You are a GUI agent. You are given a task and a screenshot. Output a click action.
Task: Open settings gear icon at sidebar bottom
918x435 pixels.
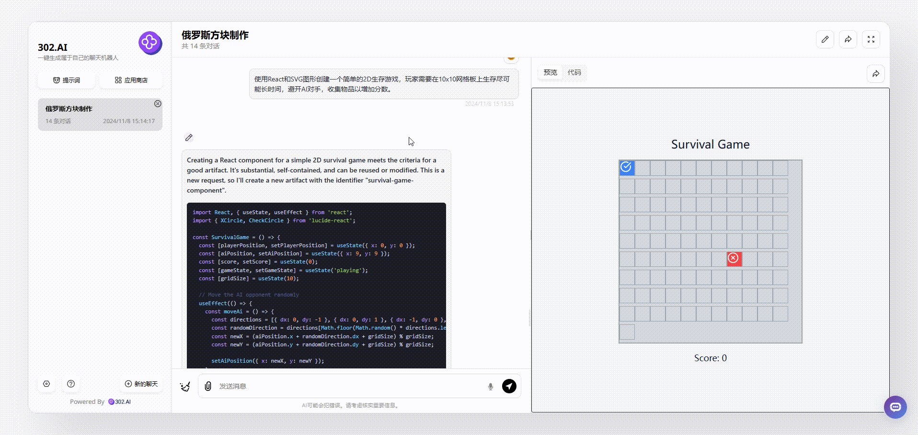pos(46,384)
